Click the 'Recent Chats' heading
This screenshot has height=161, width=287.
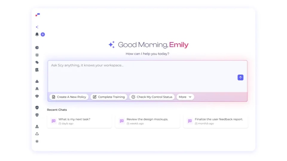tap(57, 110)
